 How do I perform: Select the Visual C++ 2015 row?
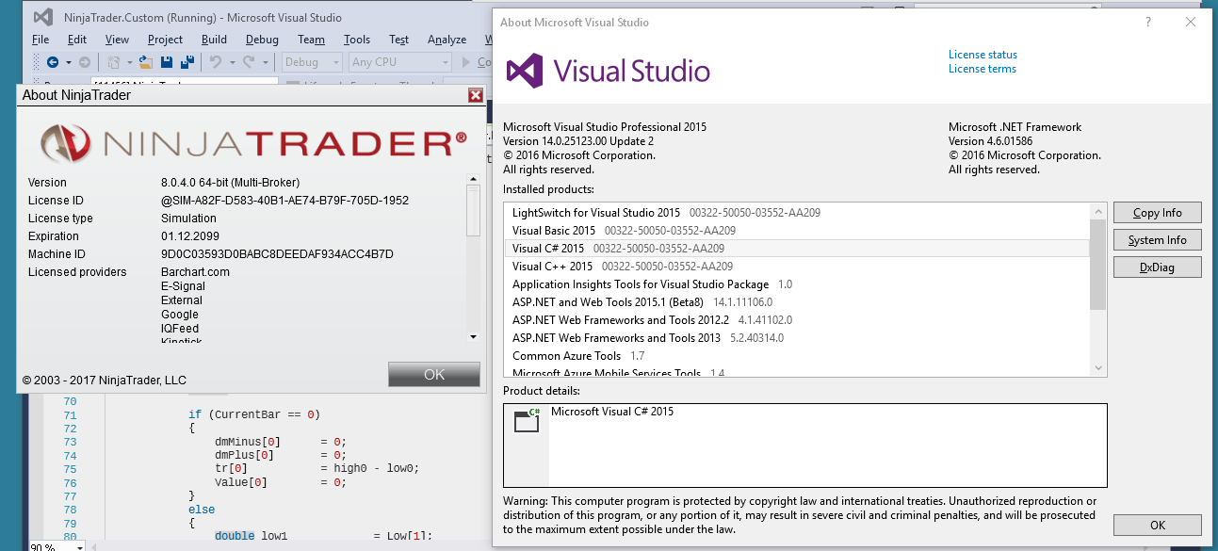pos(797,267)
